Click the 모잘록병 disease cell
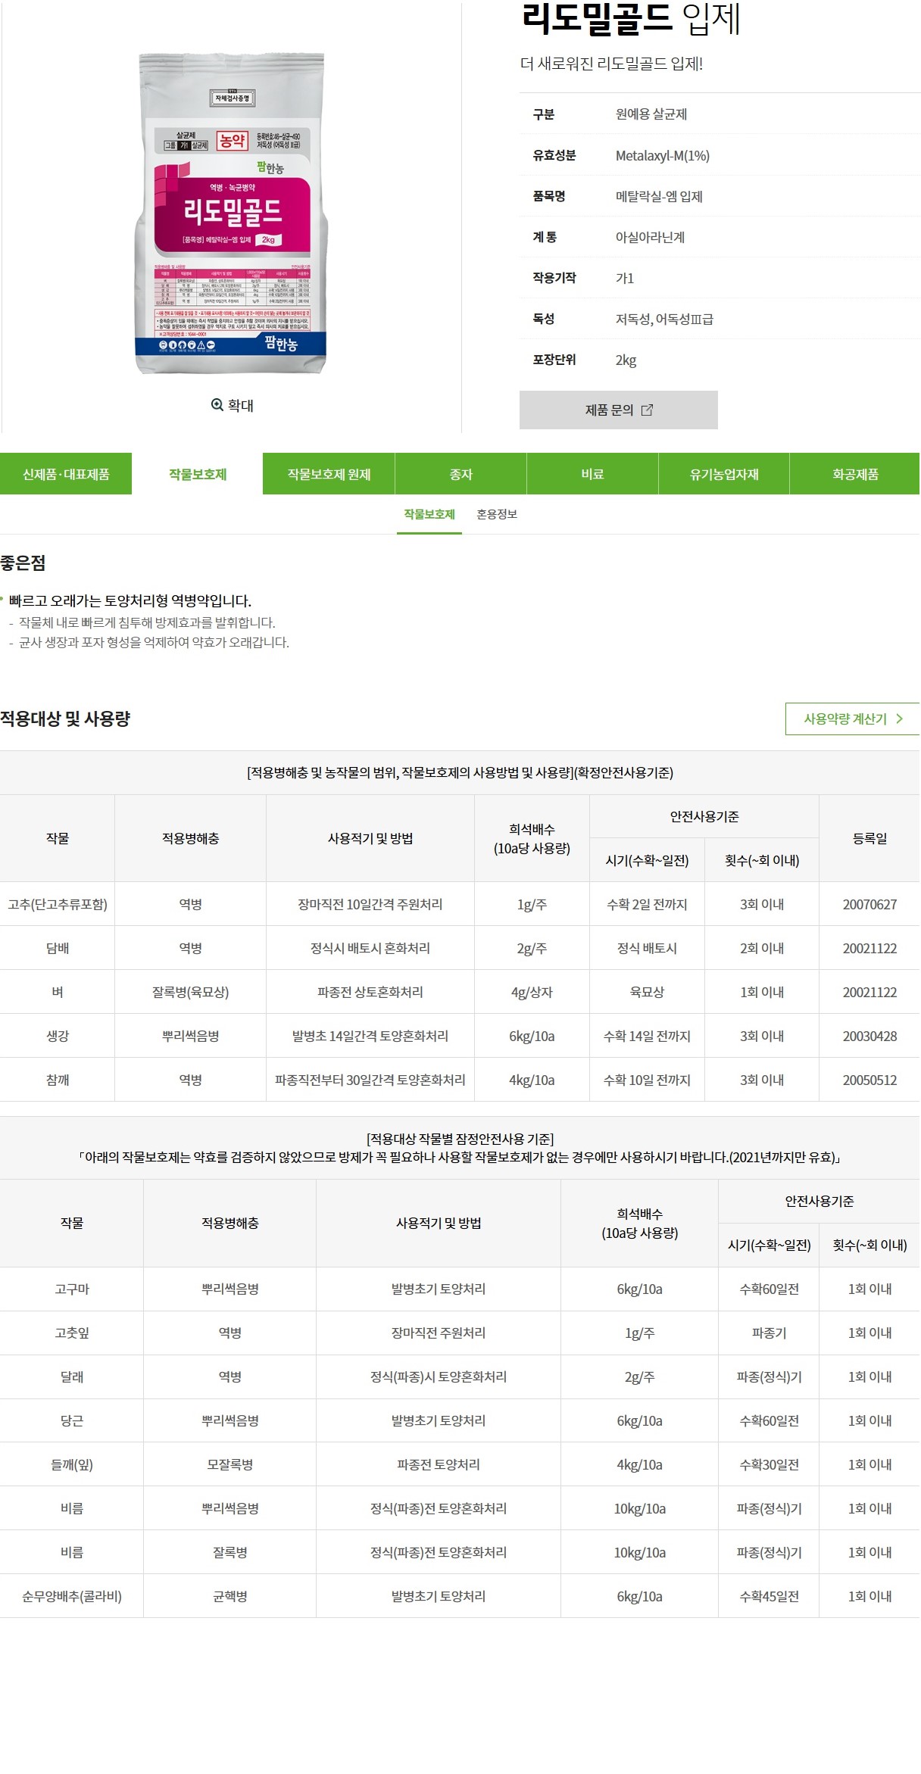921x1774 pixels. [230, 1464]
